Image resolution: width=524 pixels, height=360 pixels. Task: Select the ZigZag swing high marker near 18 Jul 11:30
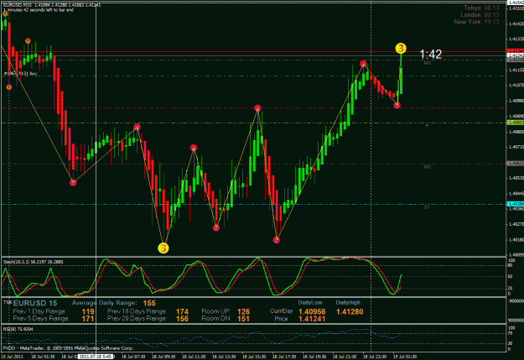[x=194, y=148]
